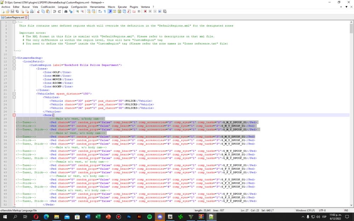Click the Zoom In magnifier icon
Image resolution: width=354 pixels, height=221 pixels.
[x=77, y=11]
